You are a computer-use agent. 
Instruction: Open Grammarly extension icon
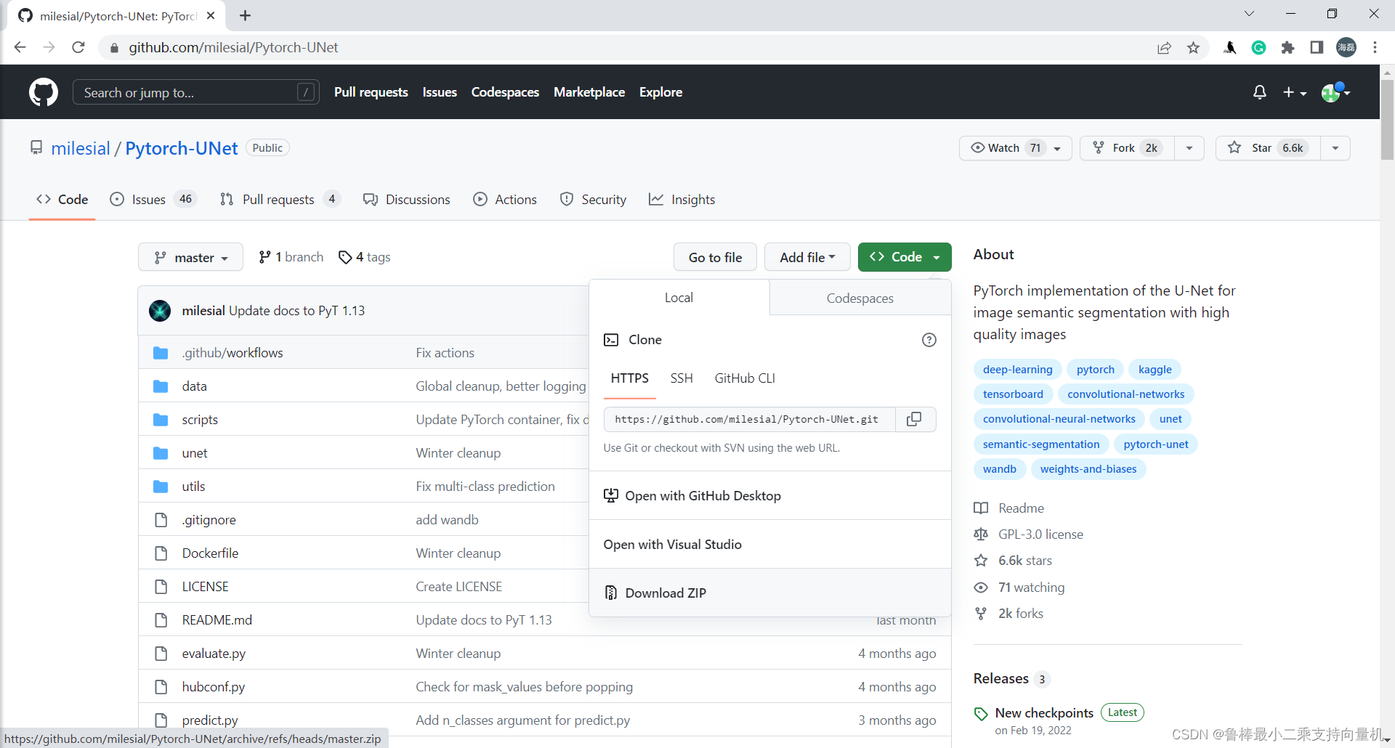[x=1259, y=47]
